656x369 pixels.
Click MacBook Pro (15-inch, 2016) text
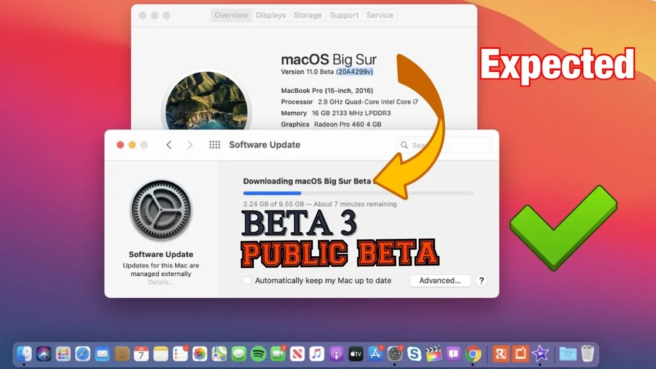(327, 91)
